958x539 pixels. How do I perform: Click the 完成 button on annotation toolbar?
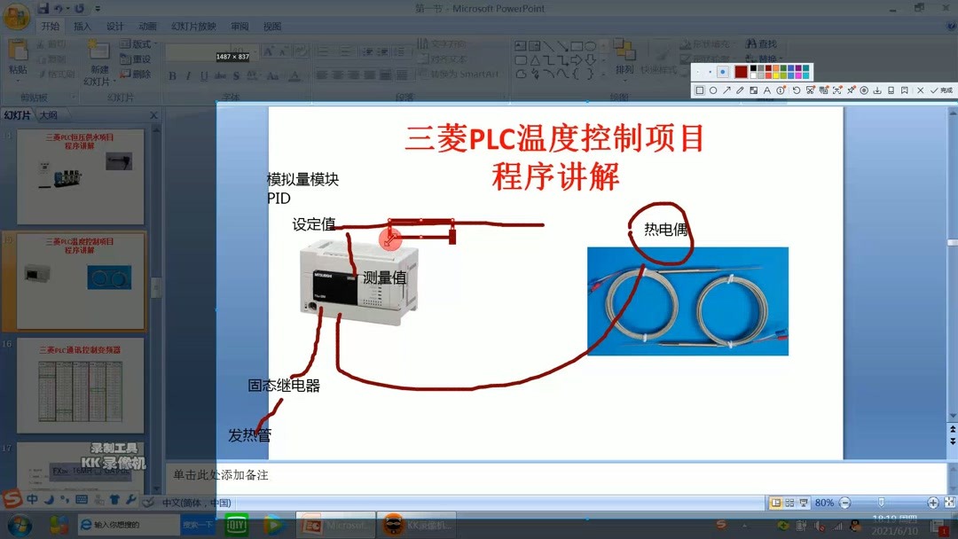pos(940,91)
